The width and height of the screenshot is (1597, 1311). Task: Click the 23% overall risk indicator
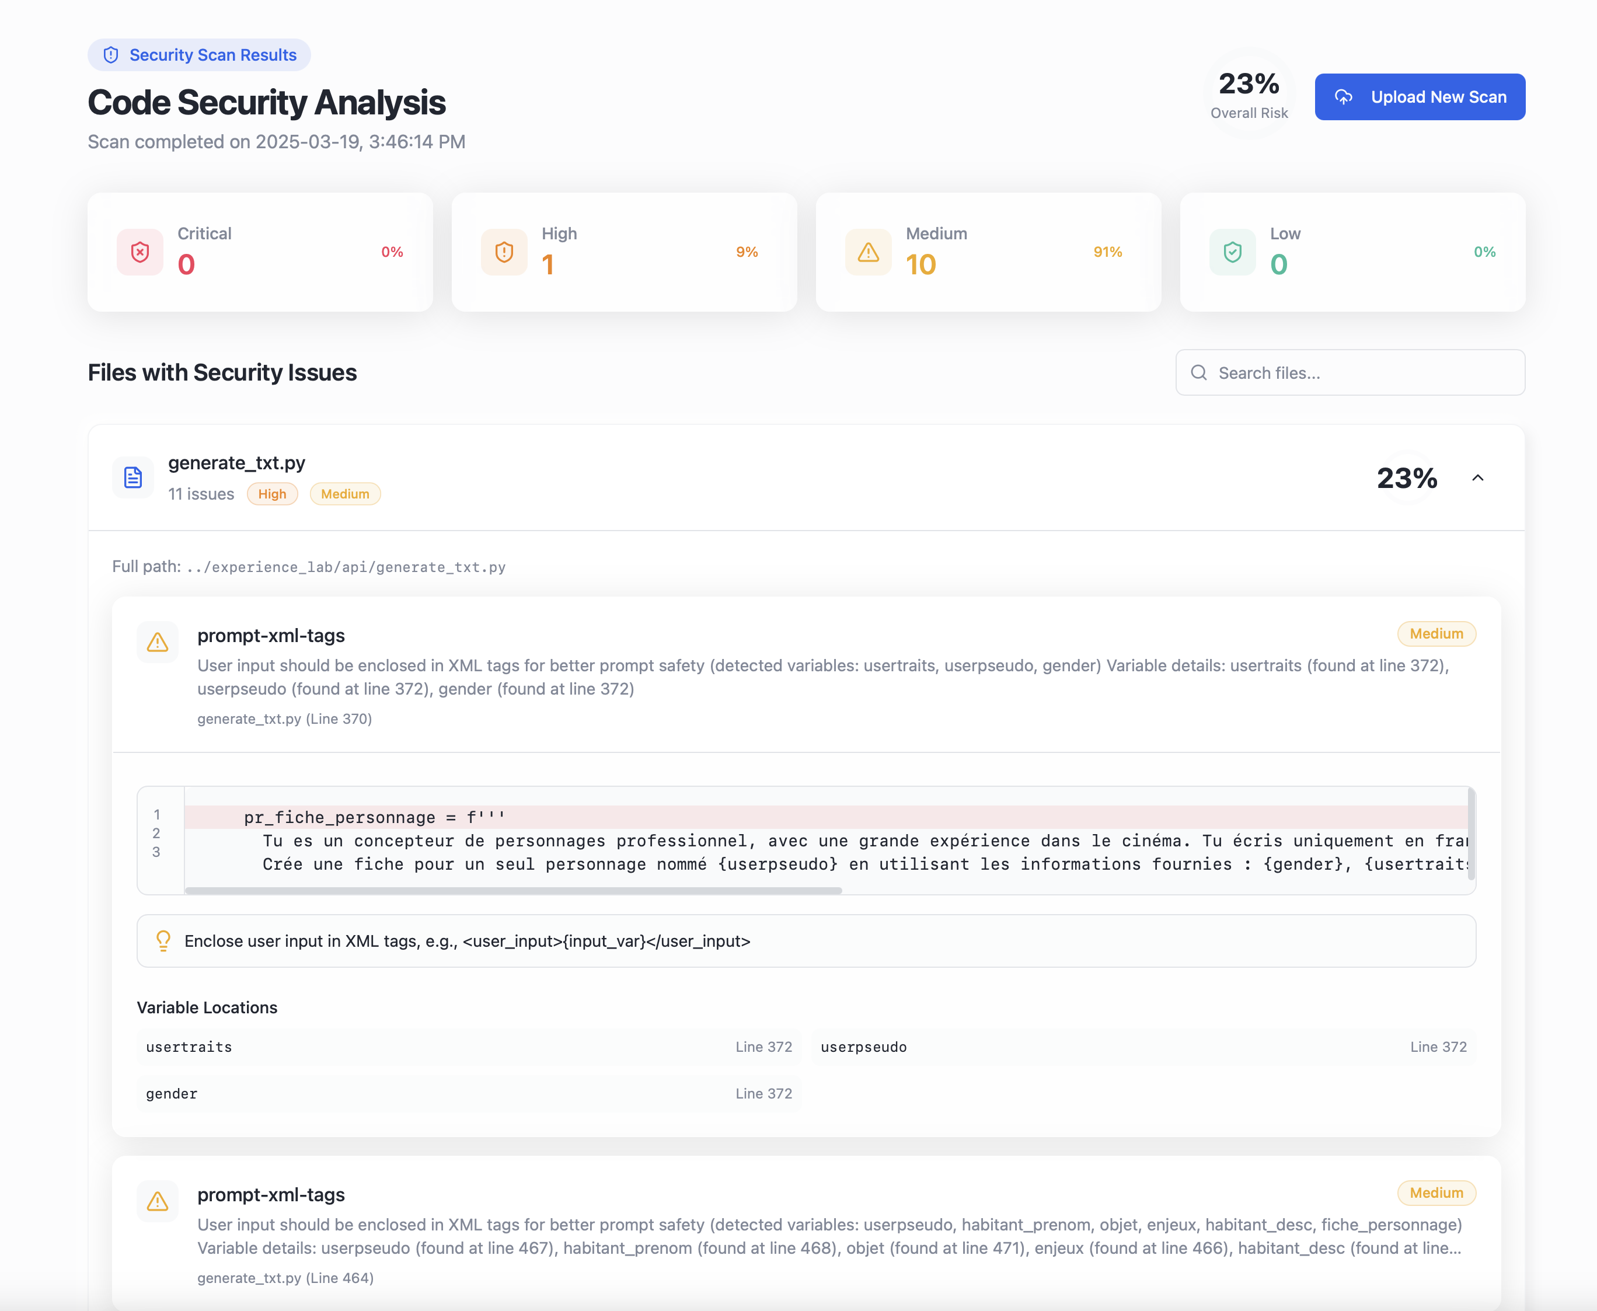click(x=1248, y=96)
